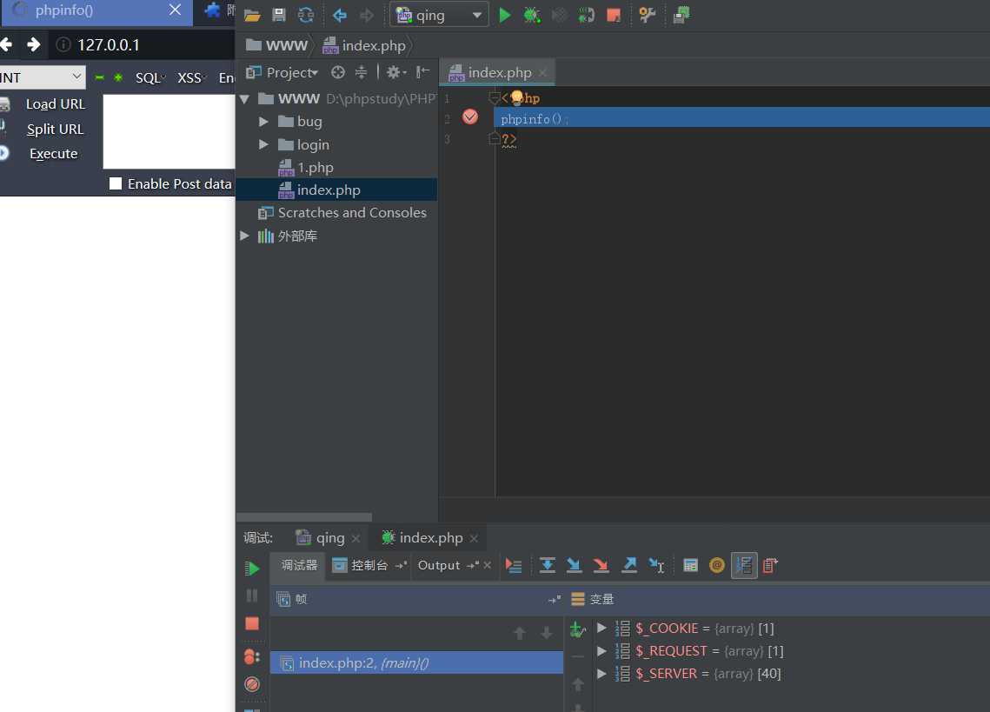Click the Run to Cursor icon
The image size is (990, 712).
coord(656,565)
